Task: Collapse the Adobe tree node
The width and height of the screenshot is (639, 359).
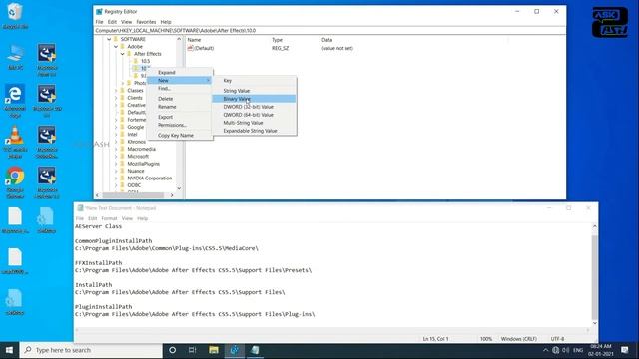Action: pos(116,47)
